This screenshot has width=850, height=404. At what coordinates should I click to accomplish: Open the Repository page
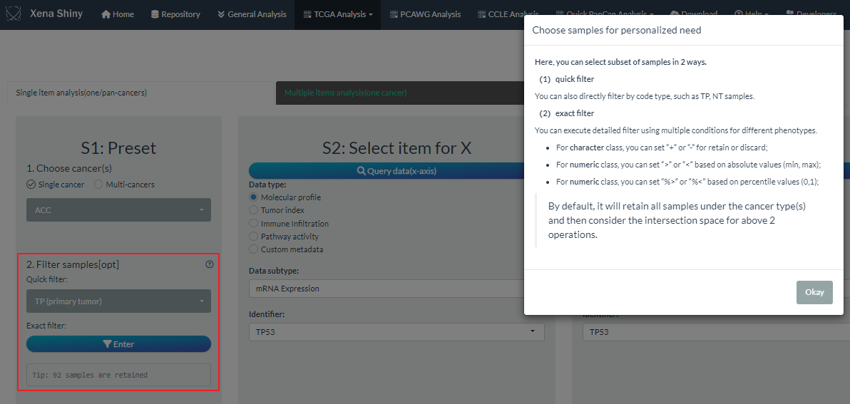(x=175, y=14)
